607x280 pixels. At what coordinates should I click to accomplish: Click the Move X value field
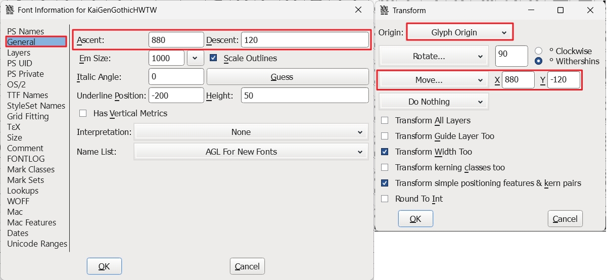tap(518, 80)
